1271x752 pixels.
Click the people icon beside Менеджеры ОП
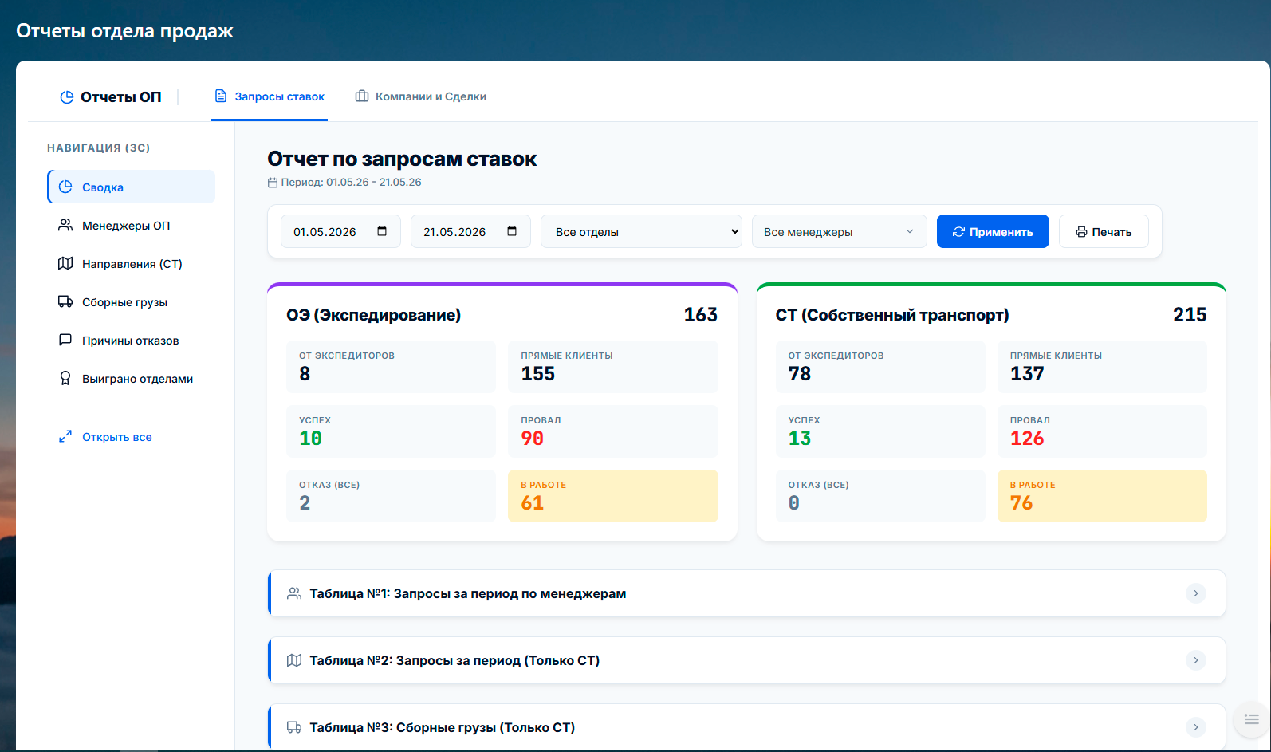coord(65,225)
